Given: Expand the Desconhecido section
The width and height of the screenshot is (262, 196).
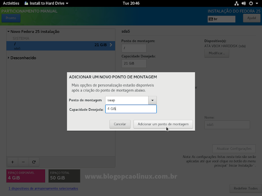Looking at the screenshot, I should pos(9,58).
